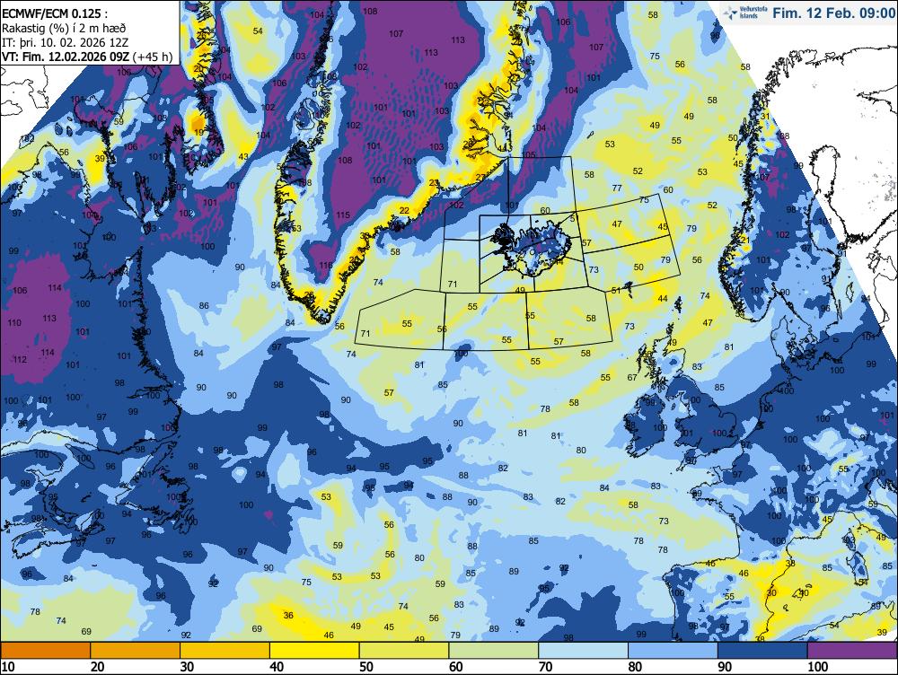Click the '77' value northeast of Iceland
The width and height of the screenshot is (898, 675).
(x=617, y=188)
